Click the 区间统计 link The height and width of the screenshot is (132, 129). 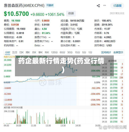[x=106, y=52]
